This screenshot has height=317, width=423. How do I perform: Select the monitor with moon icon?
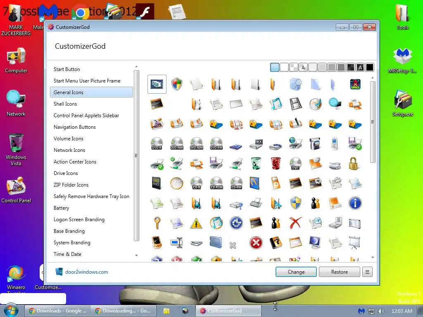click(315, 243)
